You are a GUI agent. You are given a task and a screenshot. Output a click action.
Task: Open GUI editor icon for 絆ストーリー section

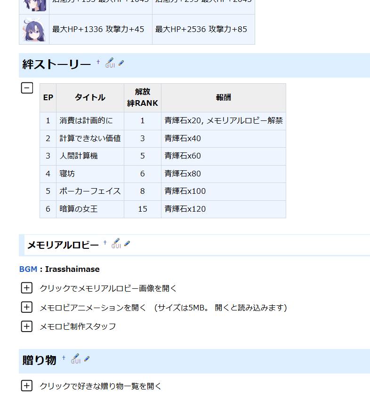click(x=110, y=63)
